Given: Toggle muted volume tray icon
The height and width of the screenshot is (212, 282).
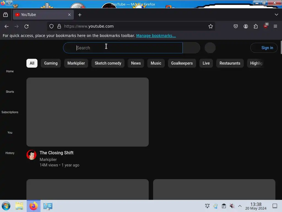Looking at the screenshot, I should 232,206.
